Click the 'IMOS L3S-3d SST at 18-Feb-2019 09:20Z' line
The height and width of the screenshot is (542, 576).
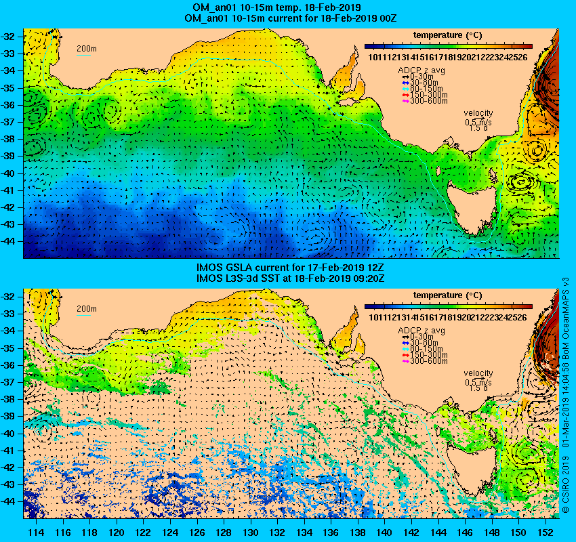click(x=290, y=278)
